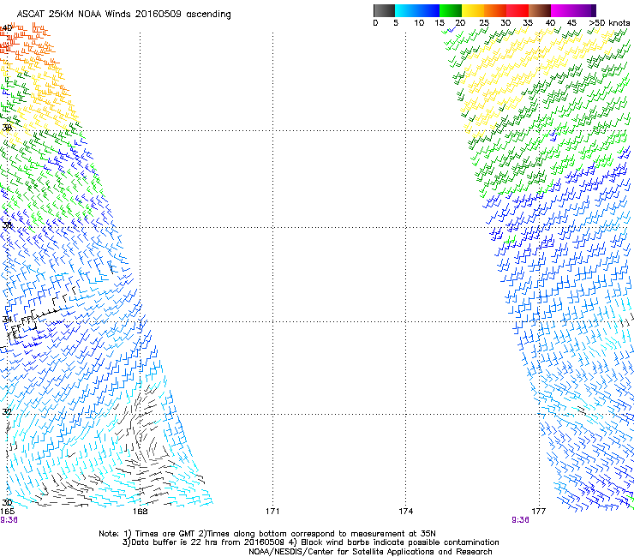Click the purple time stamp near longitude 177
Viewport: 634px width, 557px height.
[520, 520]
